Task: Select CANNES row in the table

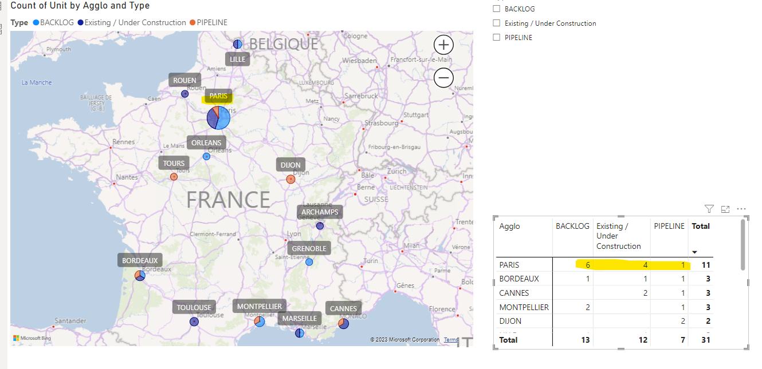Action: click(604, 293)
